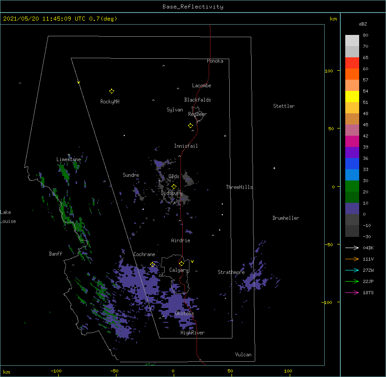Click the asterisk marker above Limestone label
Viewport: 386px width, 377px height.
(69, 155)
